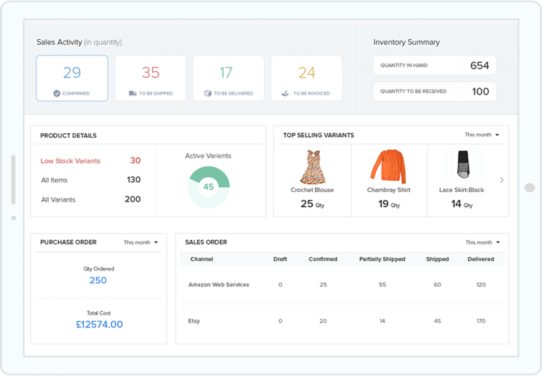542x376 pixels.
Task: Click the To Be Delivered box icon
Action: 207,93
